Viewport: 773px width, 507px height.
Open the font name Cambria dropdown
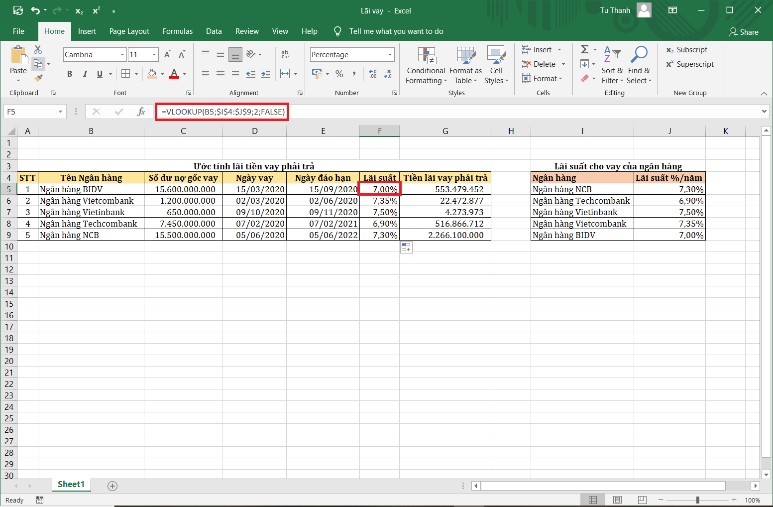[122, 55]
